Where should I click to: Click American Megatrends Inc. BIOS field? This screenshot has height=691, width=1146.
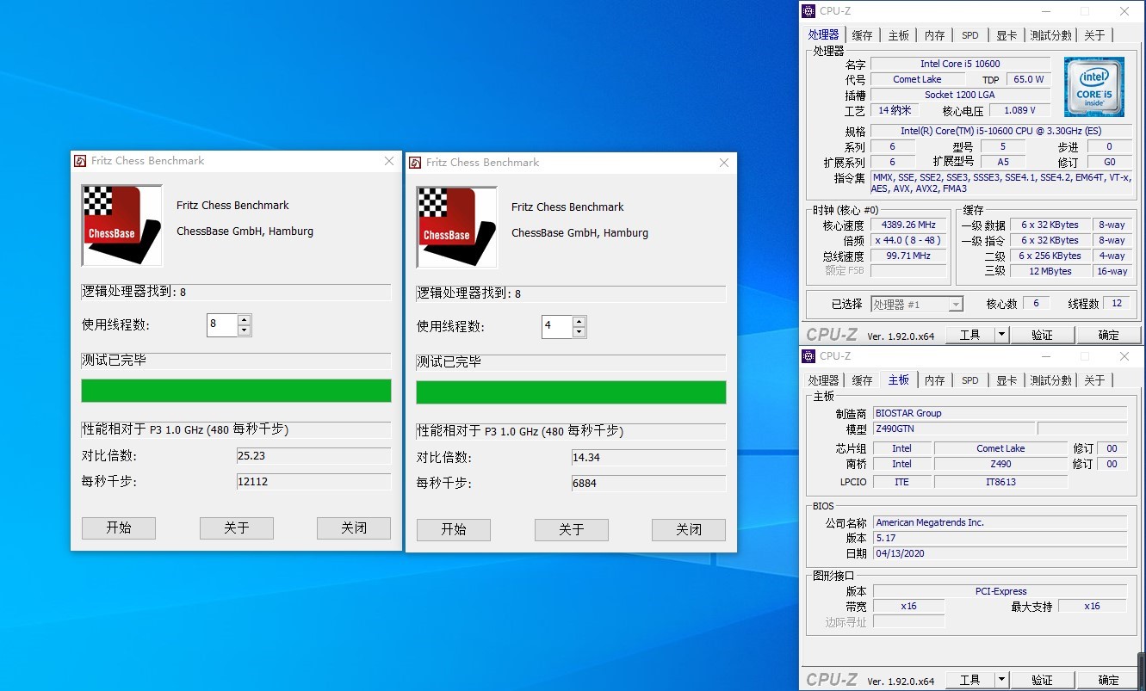tap(1000, 522)
